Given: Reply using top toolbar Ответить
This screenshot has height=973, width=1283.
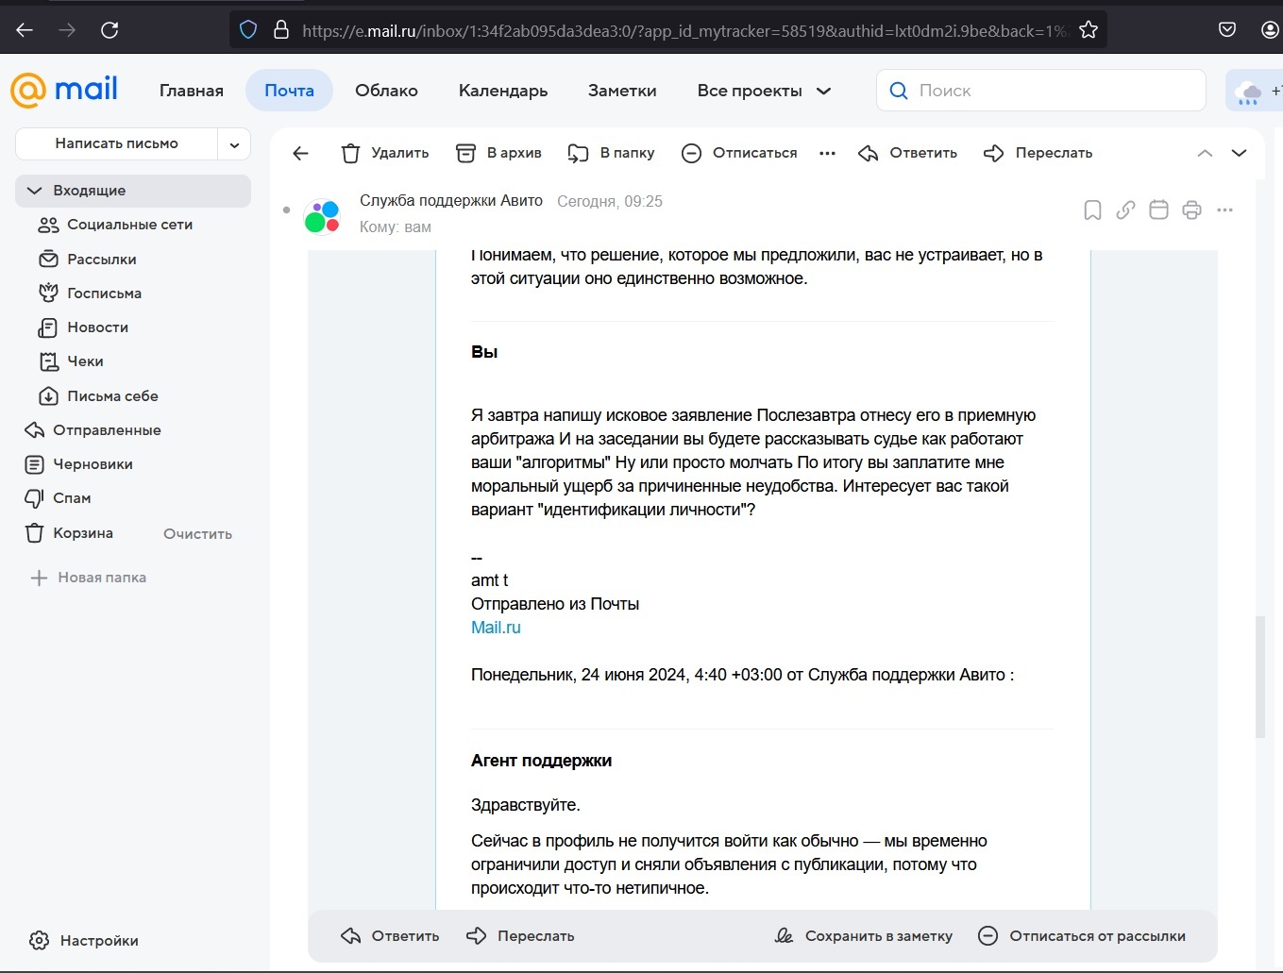Looking at the screenshot, I should click(x=907, y=153).
